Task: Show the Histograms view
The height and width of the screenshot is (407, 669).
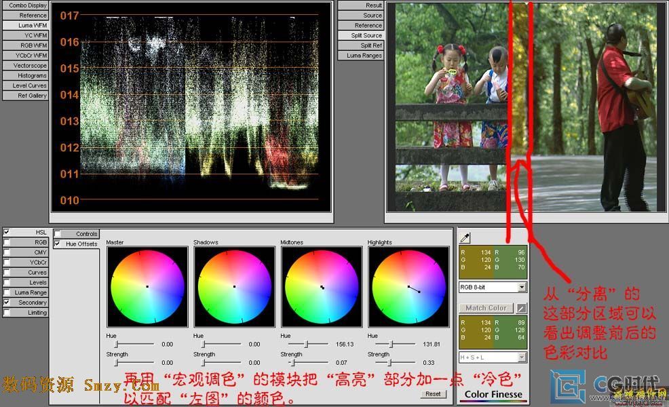Action: [25, 75]
